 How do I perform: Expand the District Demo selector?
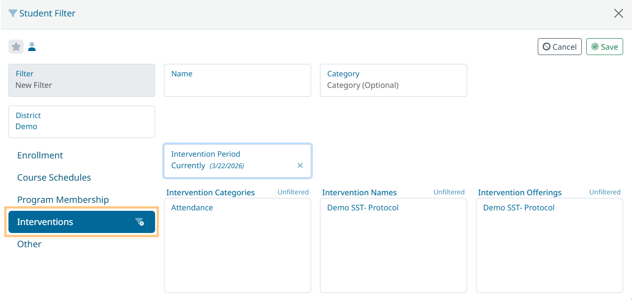(82, 122)
